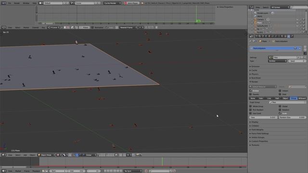Open the Scene properties tab

[263, 37]
